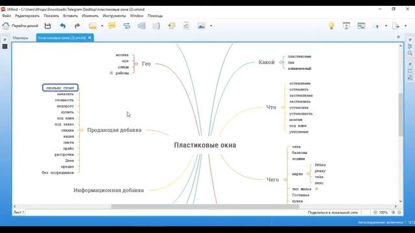
Task: Open the Инструменты menu
Action: [114, 16]
